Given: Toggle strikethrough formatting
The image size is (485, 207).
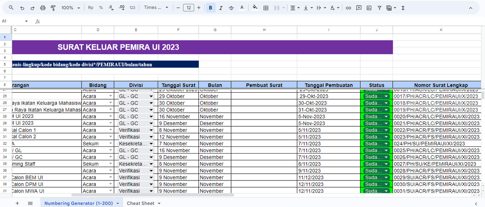Looking at the screenshot, I should [x=231, y=8].
